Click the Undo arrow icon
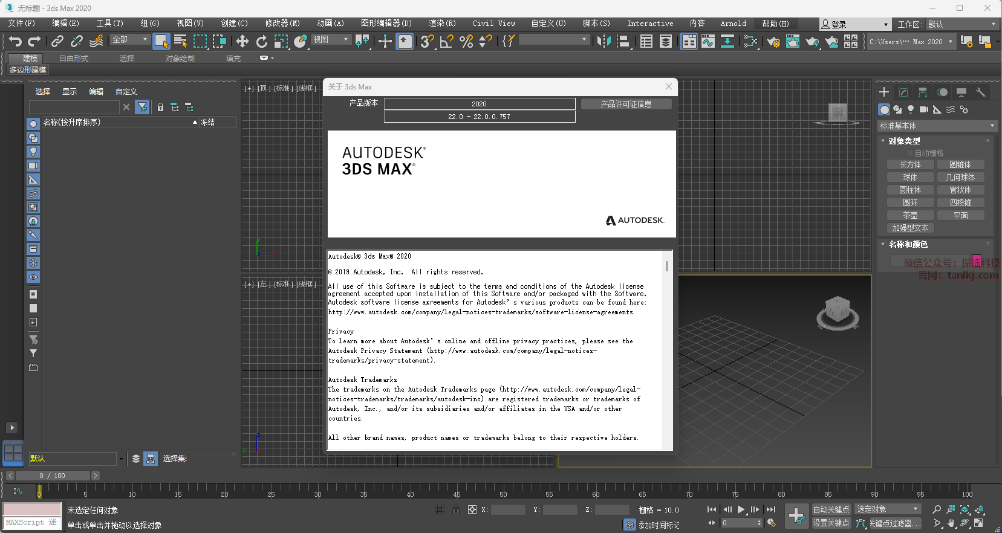1002x533 pixels. (x=15, y=41)
